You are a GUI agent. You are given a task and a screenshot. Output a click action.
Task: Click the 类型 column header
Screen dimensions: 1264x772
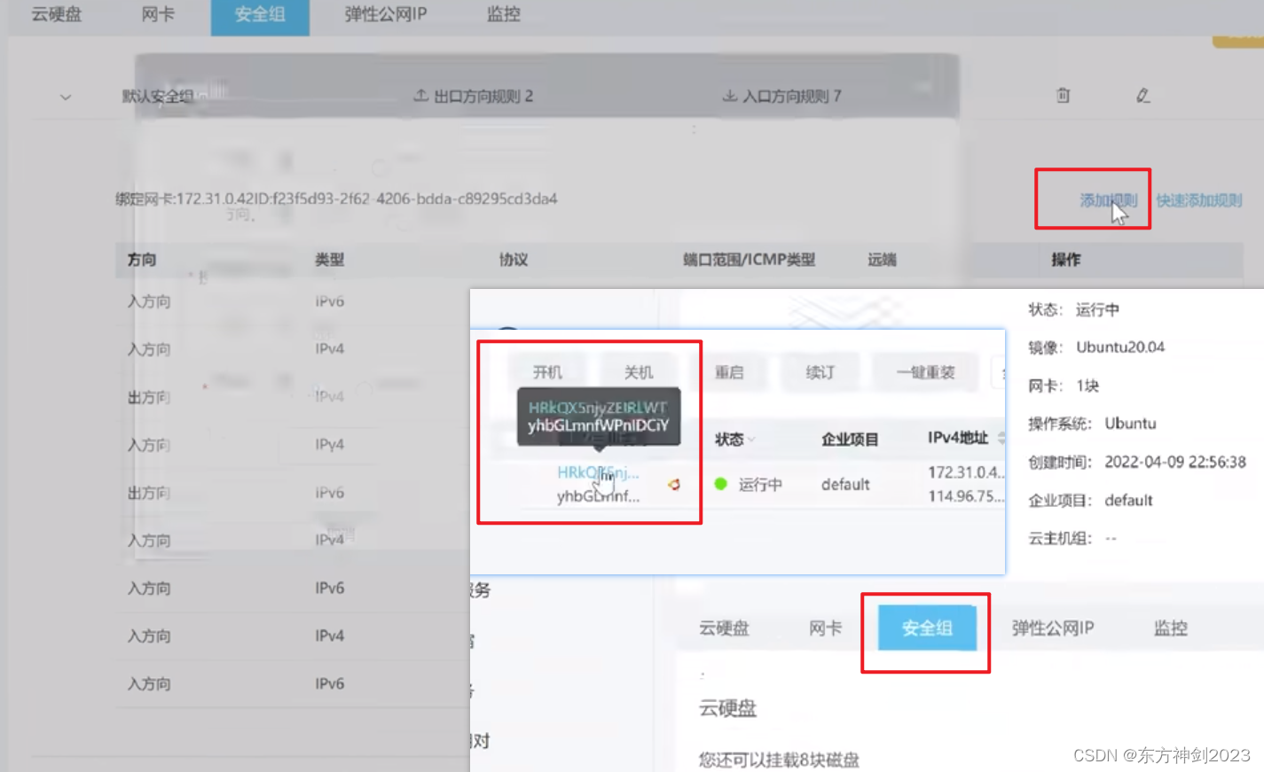329,260
